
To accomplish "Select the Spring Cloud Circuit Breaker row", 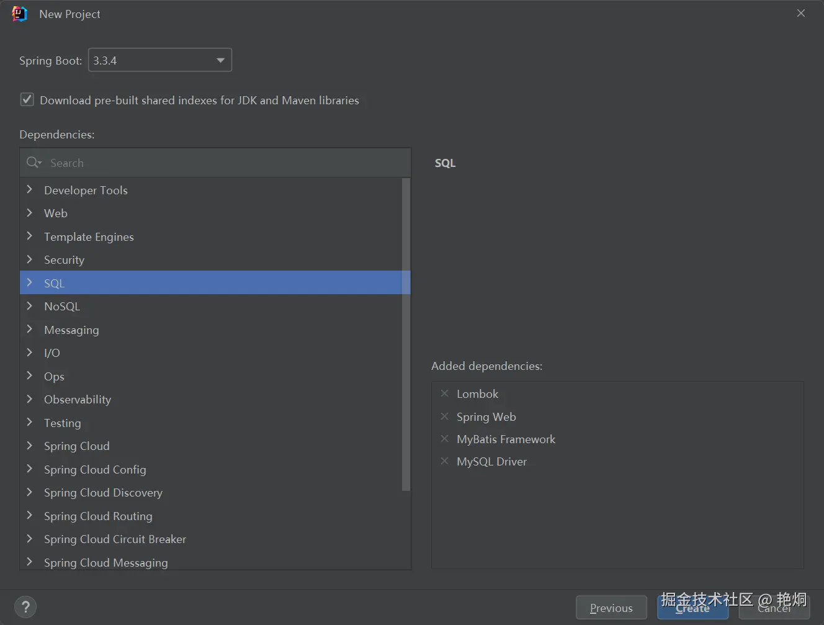I will (x=211, y=539).
